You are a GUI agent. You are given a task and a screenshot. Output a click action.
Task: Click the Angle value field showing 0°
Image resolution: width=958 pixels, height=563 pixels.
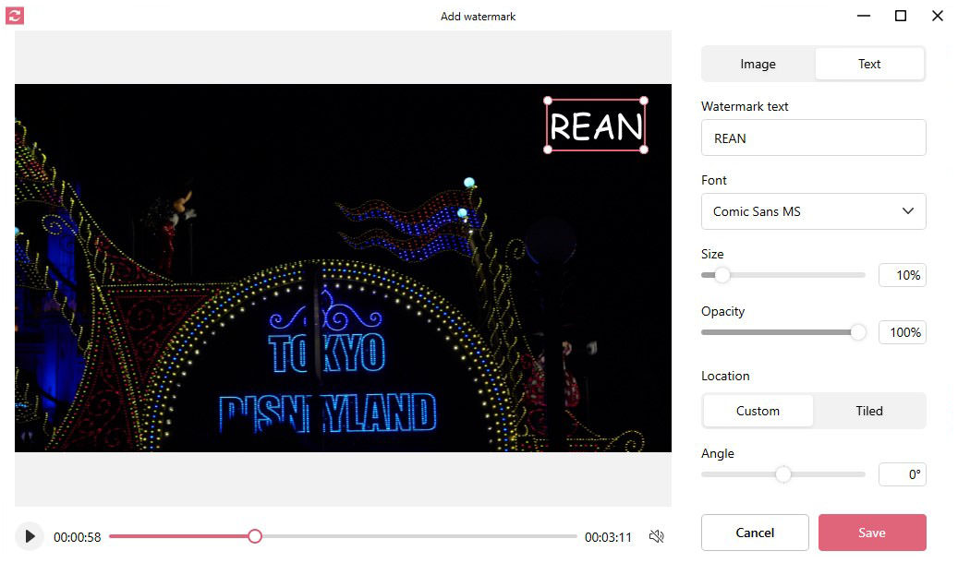[x=903, y=474]
